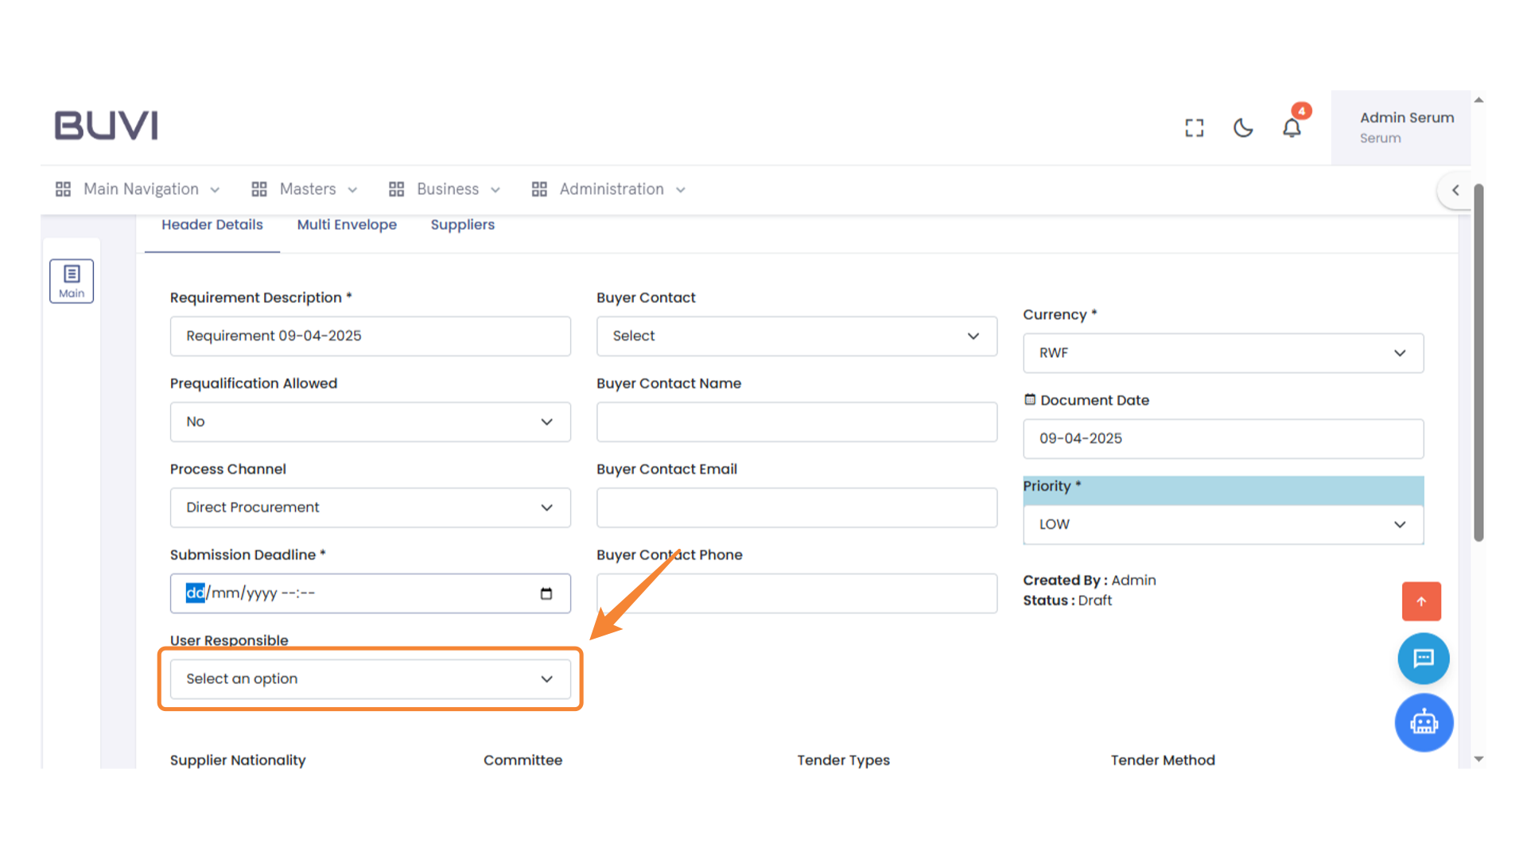Click the grid icon beside Main Navigation
1527x859 pixels.
(x=63, y=189)
